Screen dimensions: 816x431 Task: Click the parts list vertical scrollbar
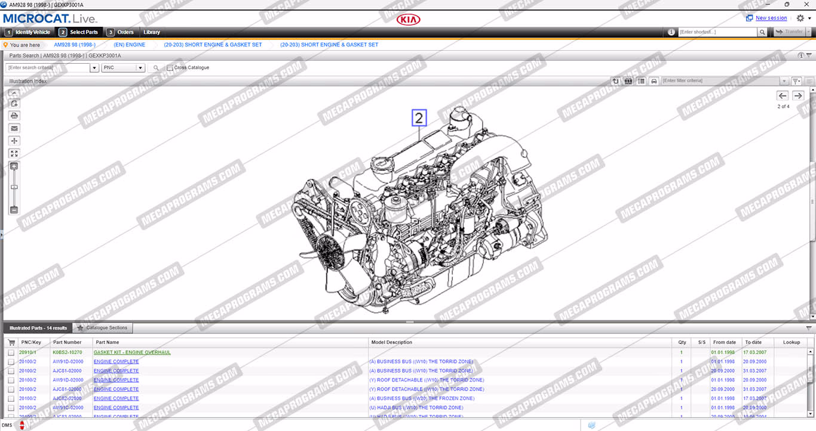(x=811, y=382)
